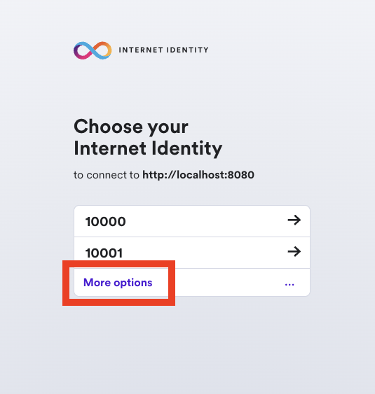Click the arrow icon beside 10001
Viewport: 375px width, 394px height.
tap(294, 251)
